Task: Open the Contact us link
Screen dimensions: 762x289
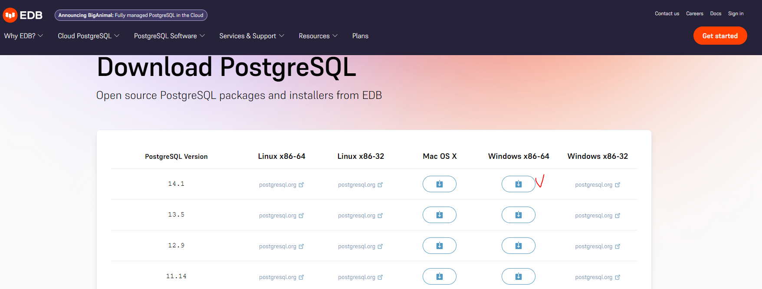Action: tap(667, 14)
